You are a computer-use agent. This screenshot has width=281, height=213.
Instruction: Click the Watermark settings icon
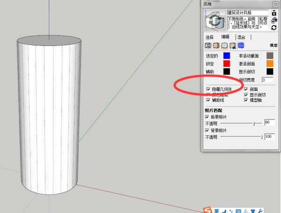coord(232,45)
